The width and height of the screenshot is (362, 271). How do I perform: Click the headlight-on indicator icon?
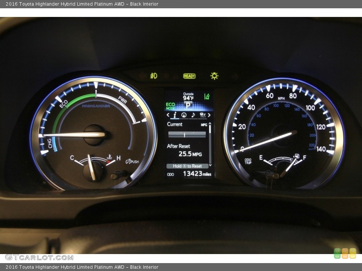pos(215,76)
